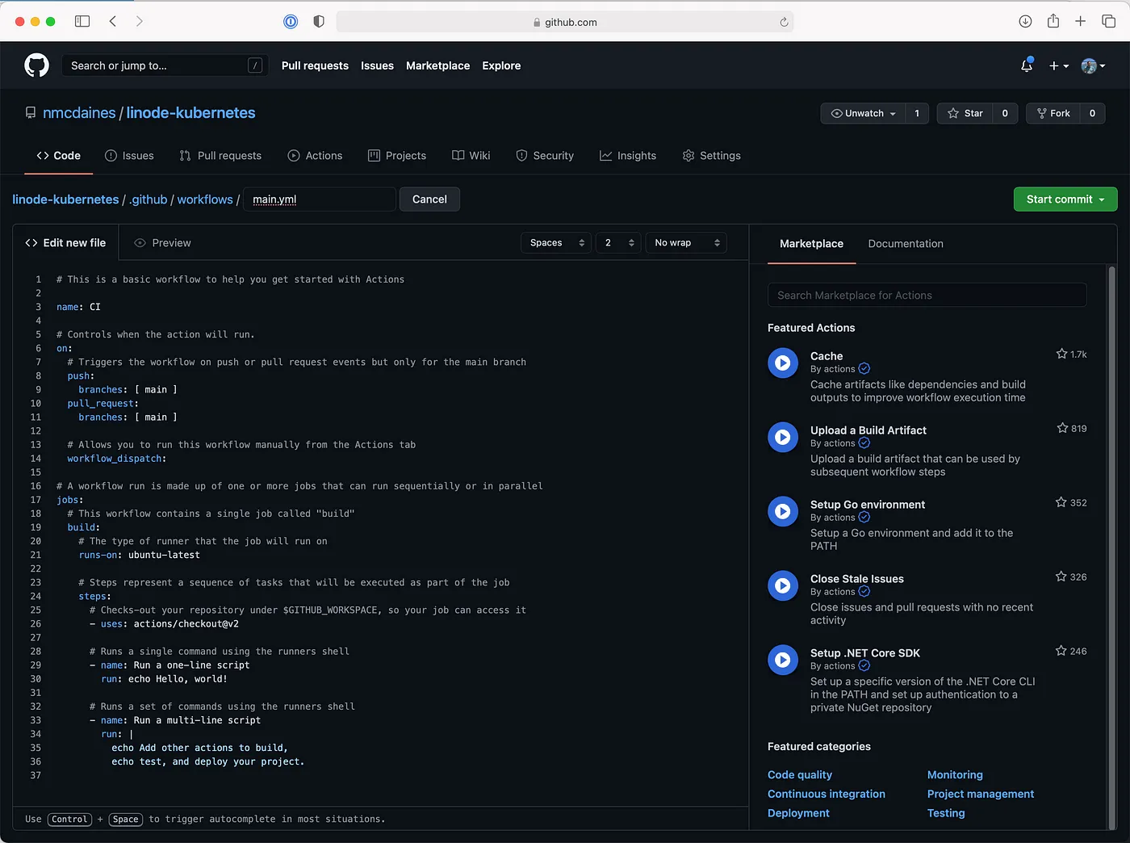Open the Spaces indent mode dropdown

tap(556, 243)
